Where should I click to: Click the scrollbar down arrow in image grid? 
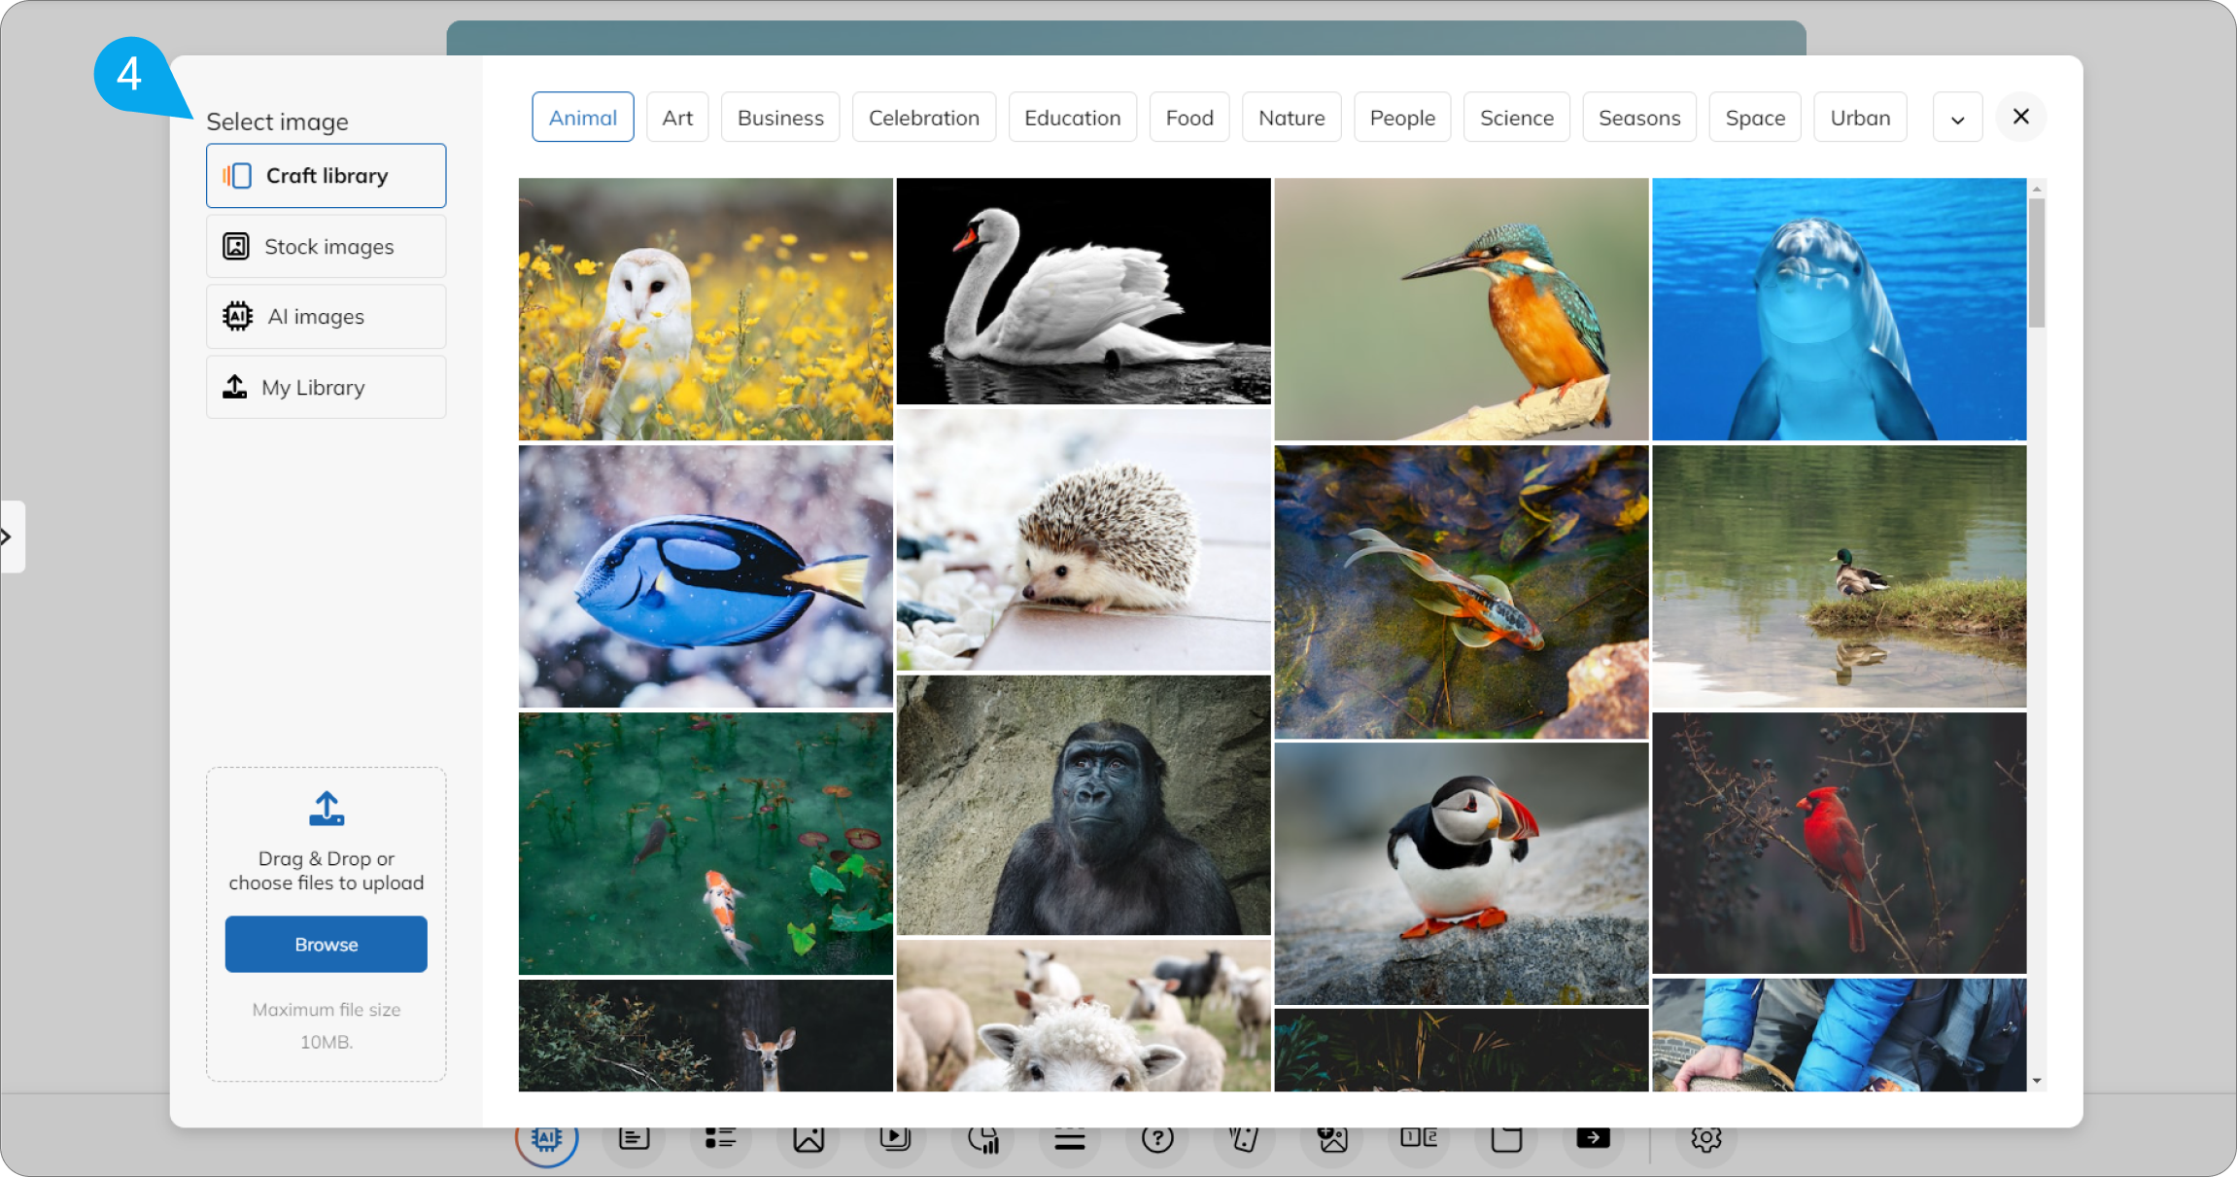[2037, 1081]
